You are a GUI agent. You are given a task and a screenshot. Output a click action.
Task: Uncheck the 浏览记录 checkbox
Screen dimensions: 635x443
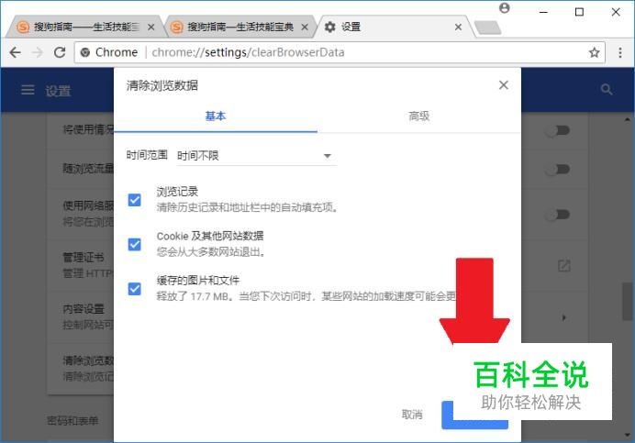135,200
